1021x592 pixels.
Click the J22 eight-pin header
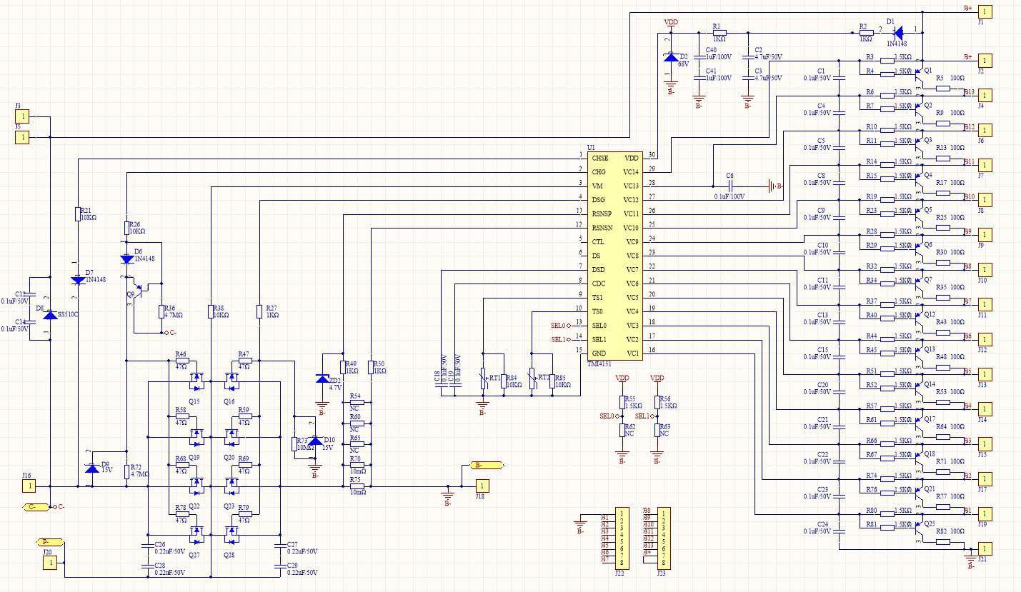click(x=622, y=537)
